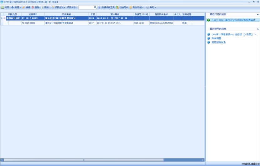Click the 年度 column header
Screen dimensions: 260x166
pos(92,14)
